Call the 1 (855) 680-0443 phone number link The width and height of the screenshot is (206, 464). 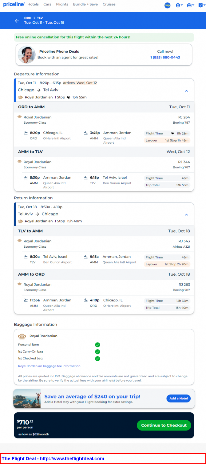[165, 58]
